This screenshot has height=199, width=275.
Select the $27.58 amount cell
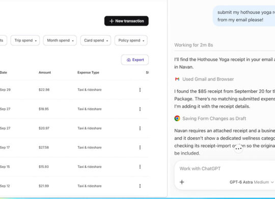pyautogui.click(x=44, y=147)
